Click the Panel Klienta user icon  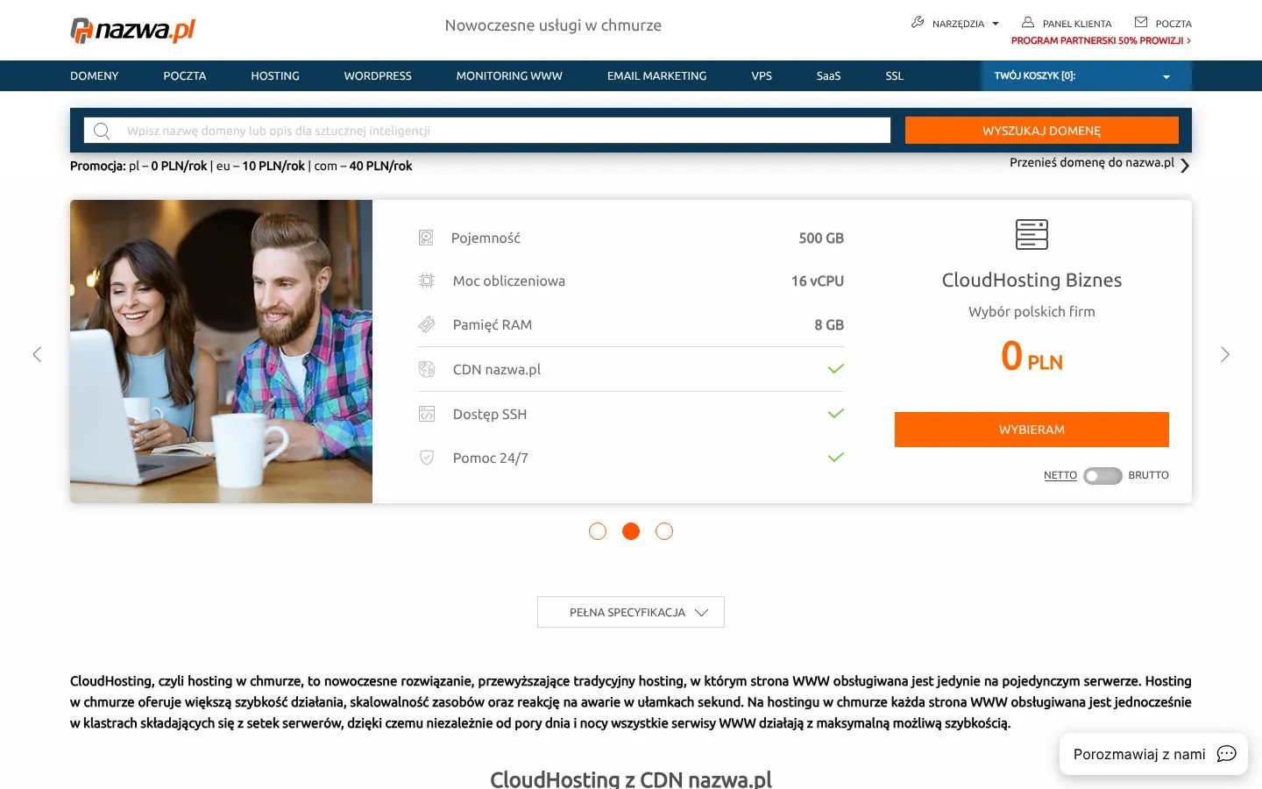[1028, 22]
